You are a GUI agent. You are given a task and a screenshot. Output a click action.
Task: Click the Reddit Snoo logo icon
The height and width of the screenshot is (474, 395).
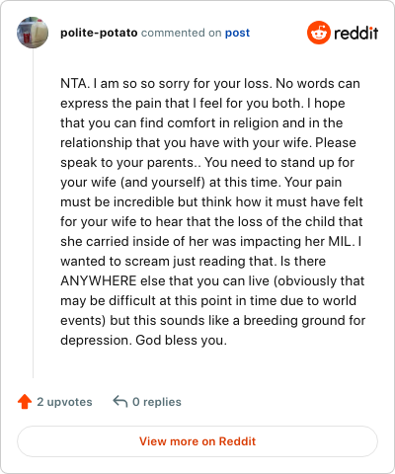pos(319,33)
